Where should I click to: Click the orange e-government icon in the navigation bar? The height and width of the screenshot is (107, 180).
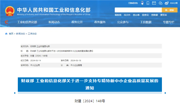pyautogui.click(x=7, y=22)
